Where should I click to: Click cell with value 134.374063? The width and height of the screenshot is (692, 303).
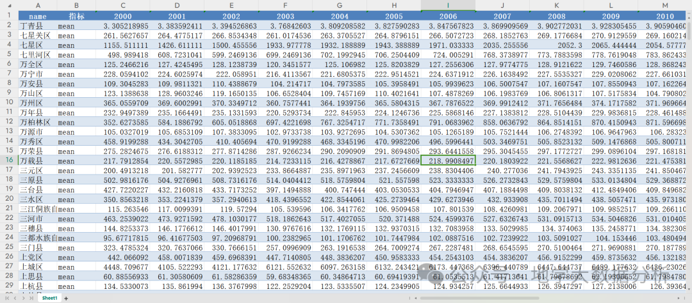557,228
